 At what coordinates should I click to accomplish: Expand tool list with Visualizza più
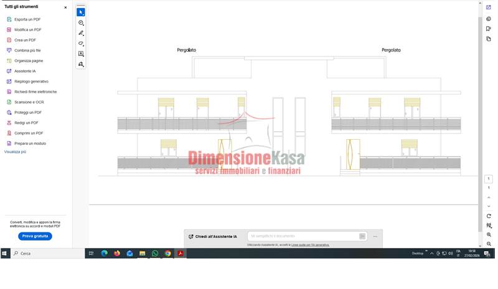pos(15,152)
